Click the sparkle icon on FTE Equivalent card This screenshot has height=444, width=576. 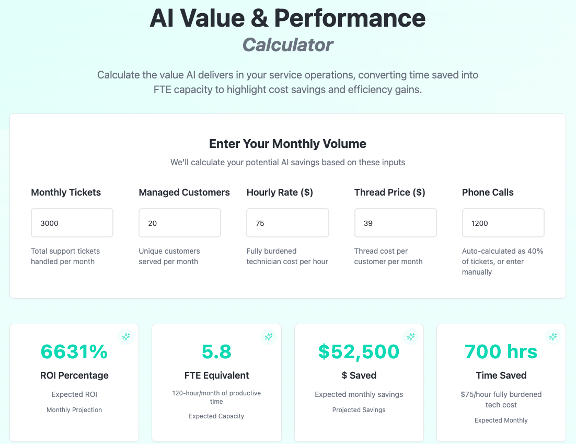269,337
